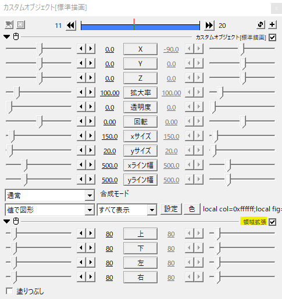Collapse the 領域拡張 section triangle
Image resolution: width=282 pixels, height=299 pixels.
point(7,221)
